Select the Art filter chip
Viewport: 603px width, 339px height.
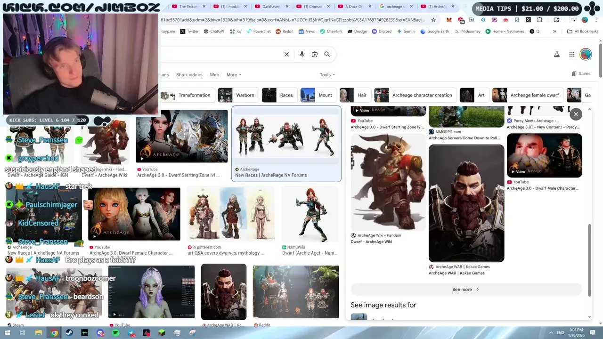tap(474, 95)
